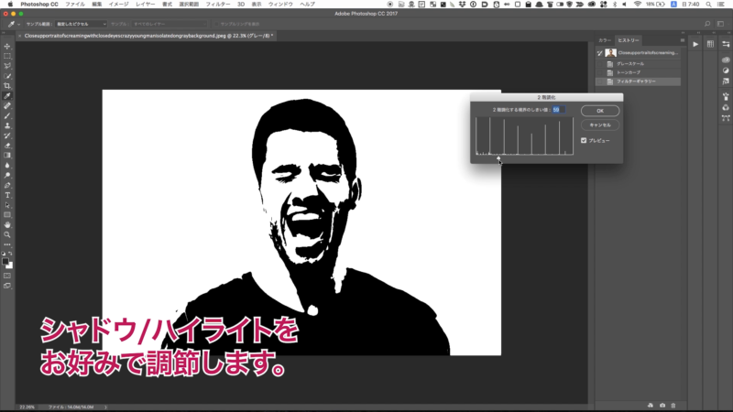Open workspace switcher icon at top right
This screenshot has height=412, width=733.
click(720, 24)
